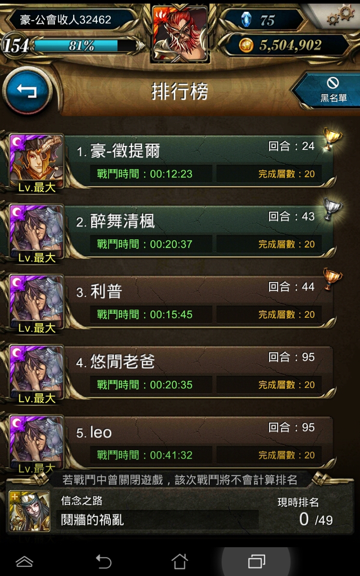Open settings via the gear icon

tap(340, 15)
